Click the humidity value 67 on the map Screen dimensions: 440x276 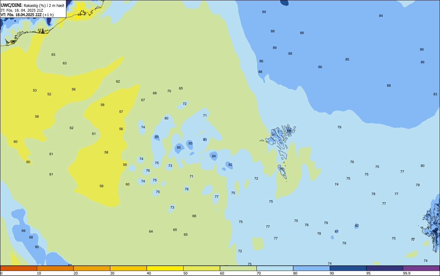pos(143,100)
